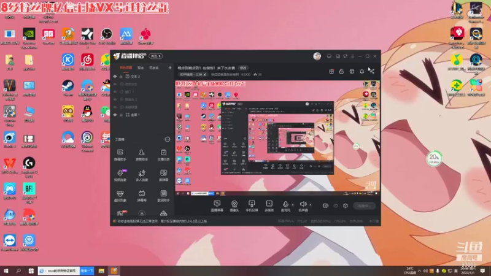Expand the speaker options arrow
Screen dimensions: 491x276
pyautogui.click(x=311, y=205)
